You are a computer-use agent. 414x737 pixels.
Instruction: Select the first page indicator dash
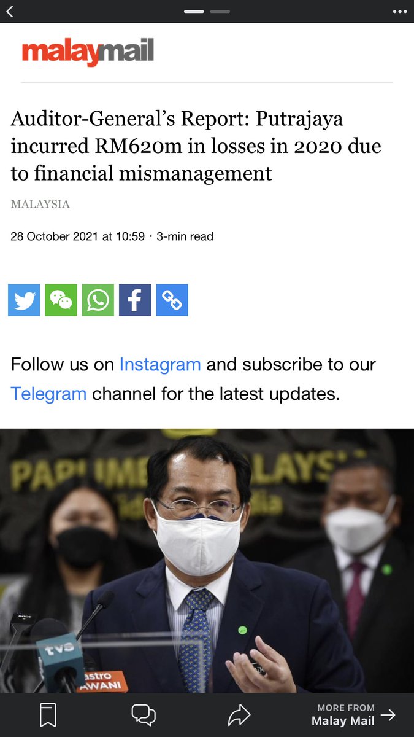[x=194, y=11]
